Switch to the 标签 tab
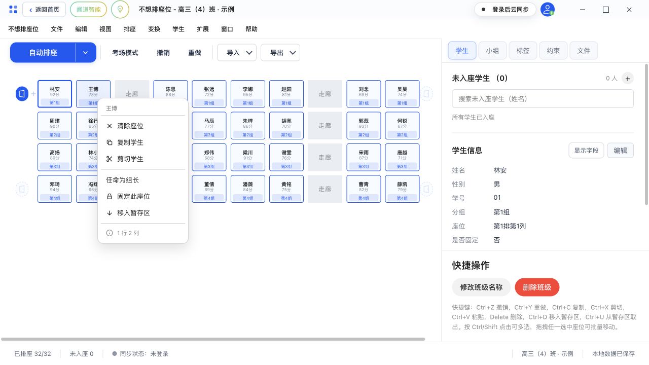Screen dimensions: 649x365 (x=523, y=51)
